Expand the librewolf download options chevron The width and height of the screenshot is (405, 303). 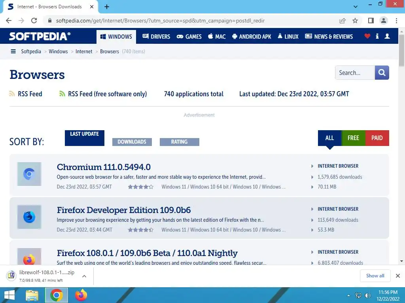(x=84, y=276)
